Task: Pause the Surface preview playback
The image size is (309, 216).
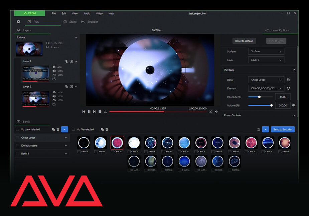Action: [89, 111]
